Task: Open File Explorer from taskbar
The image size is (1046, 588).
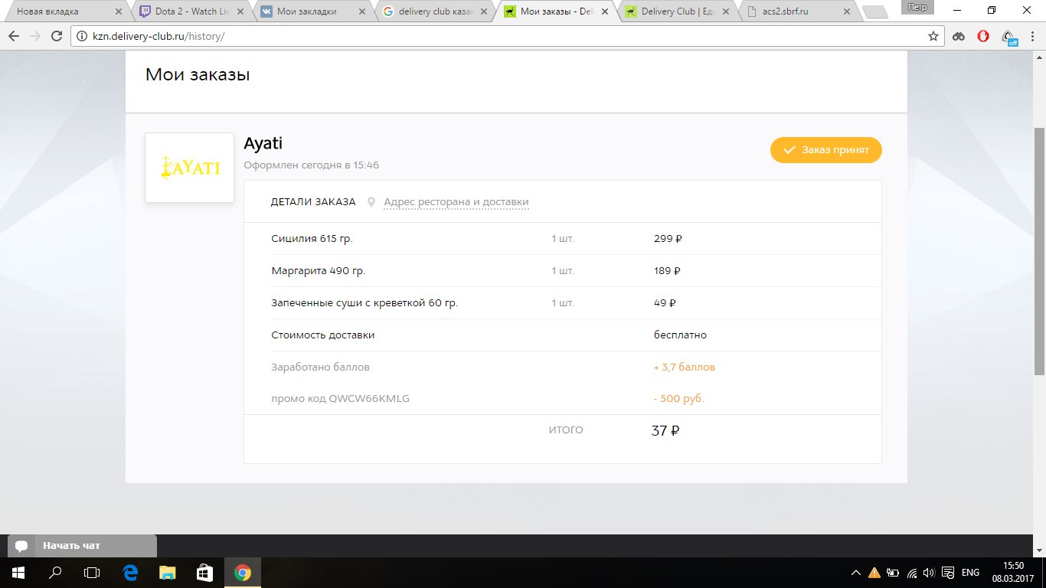Action: pos(168,573)
